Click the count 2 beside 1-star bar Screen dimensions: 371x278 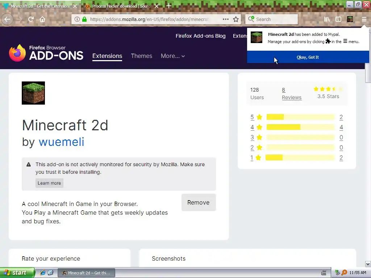[341, 158]
